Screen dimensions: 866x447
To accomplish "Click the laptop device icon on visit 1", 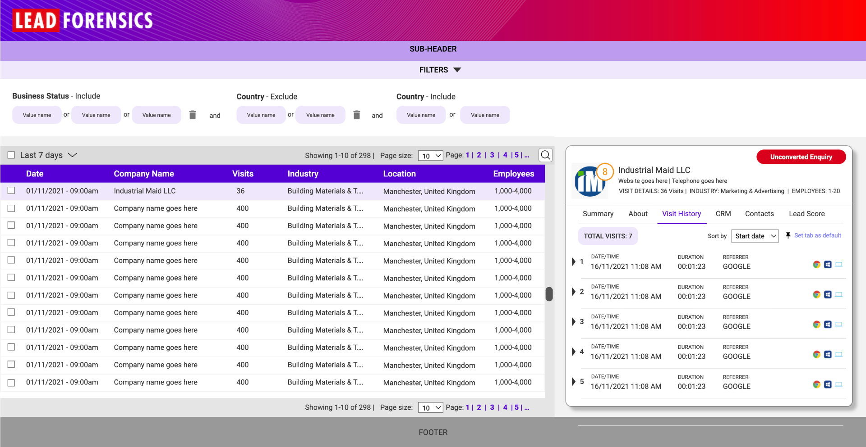I will (839, 265).
